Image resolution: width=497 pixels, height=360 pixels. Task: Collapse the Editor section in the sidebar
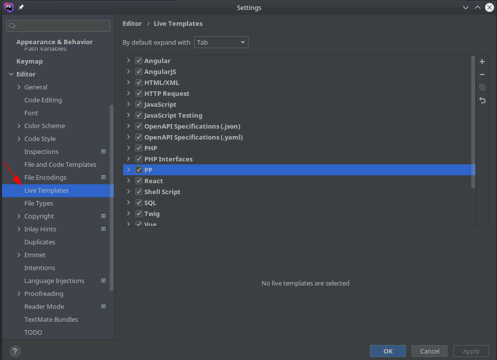11,74
